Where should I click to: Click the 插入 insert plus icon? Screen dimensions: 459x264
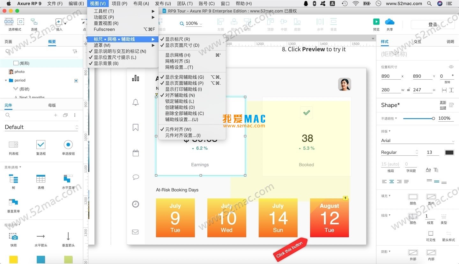59,22
